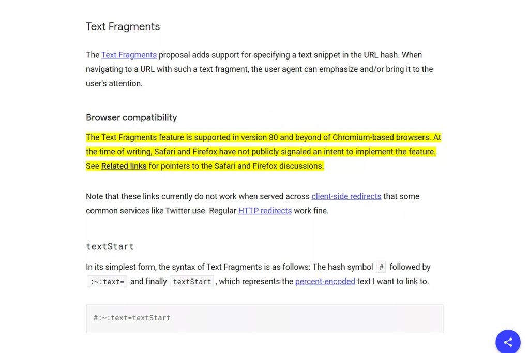Viewport: 529px width, 353px height.
Task: Click the inline "#" code snippet
Action: pyautogui.click(x=381, y=267)
